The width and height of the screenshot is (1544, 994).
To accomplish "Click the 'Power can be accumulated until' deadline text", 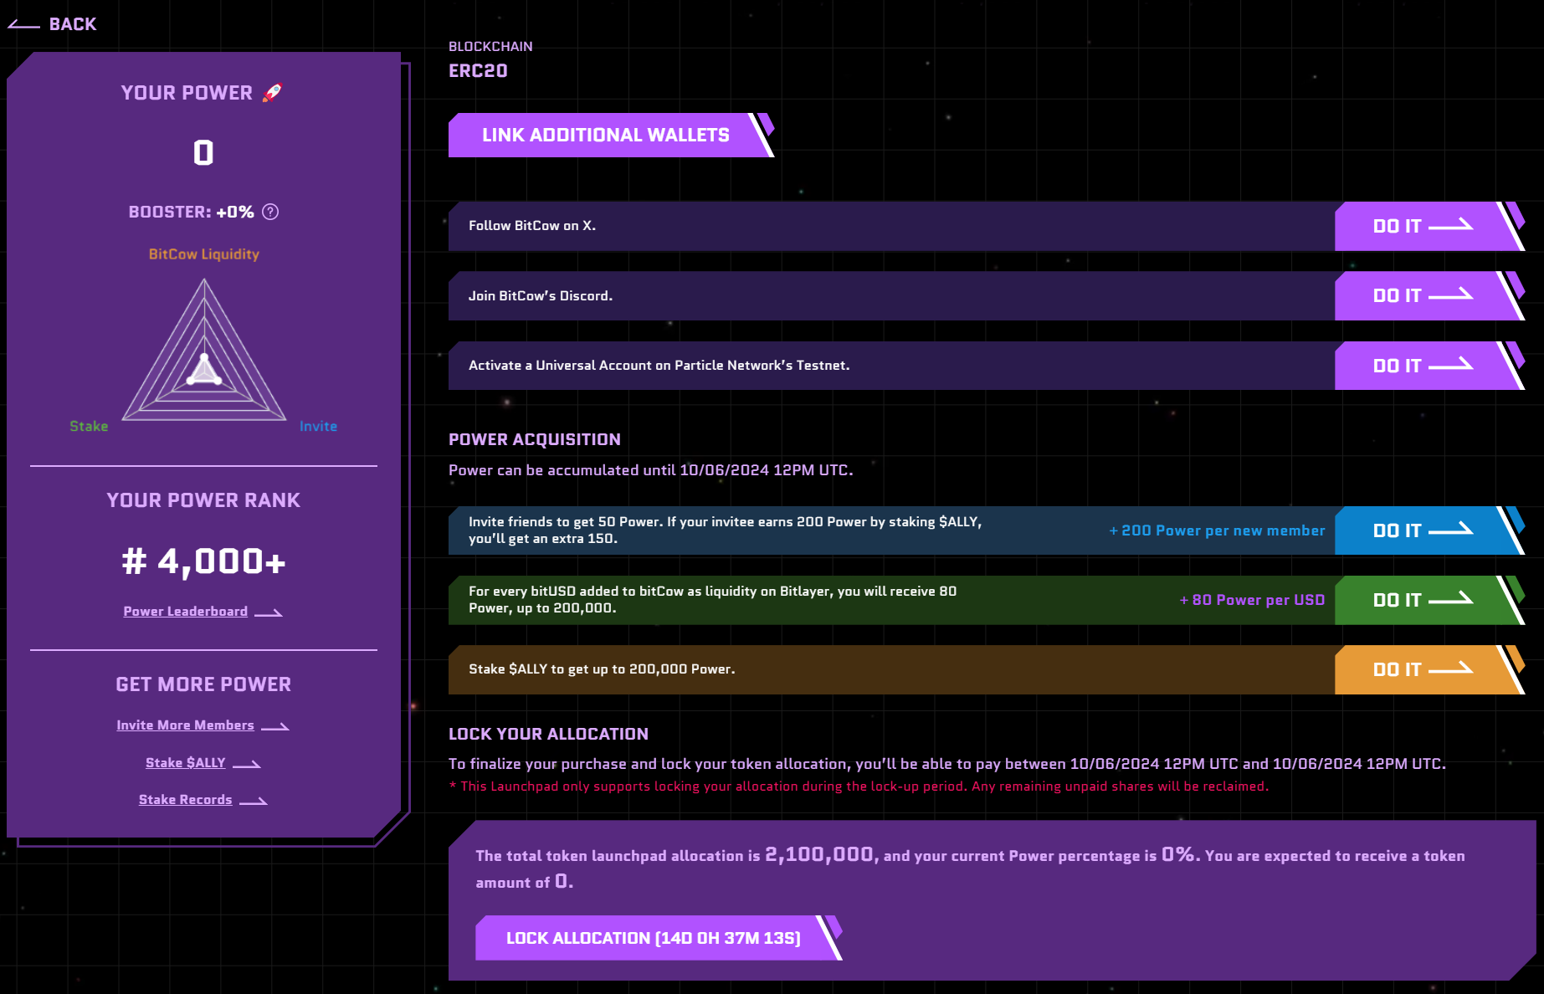I will (651, 470).
